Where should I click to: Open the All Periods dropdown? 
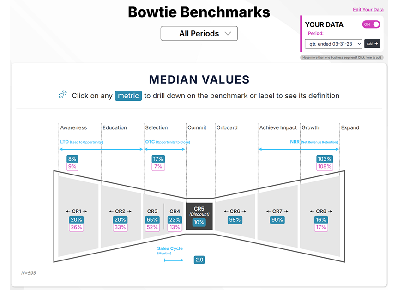pos(199,34)
